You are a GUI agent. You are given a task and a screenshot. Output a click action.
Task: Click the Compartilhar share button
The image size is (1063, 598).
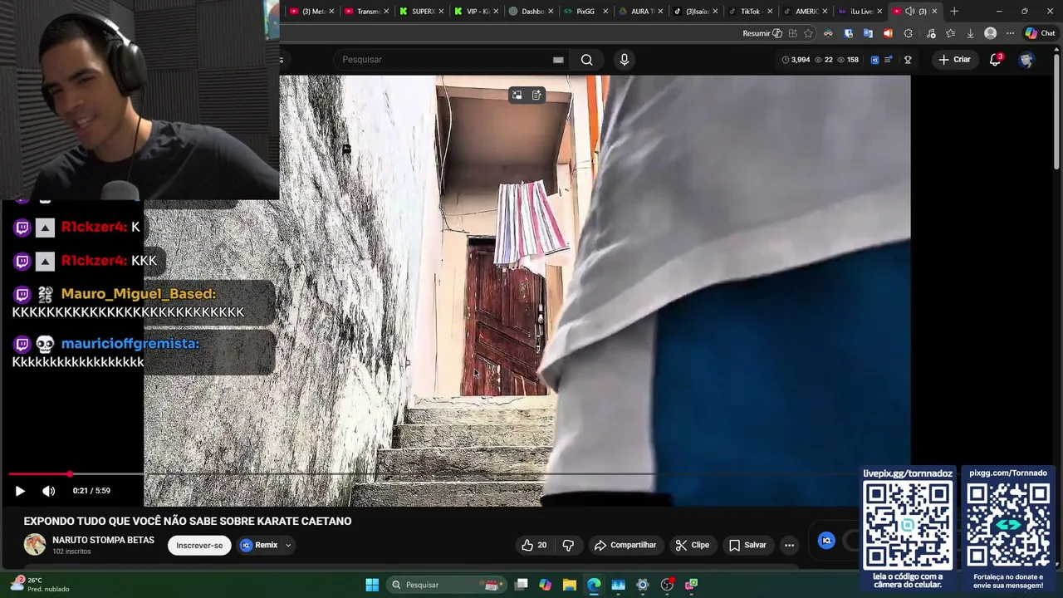(625, 546)
